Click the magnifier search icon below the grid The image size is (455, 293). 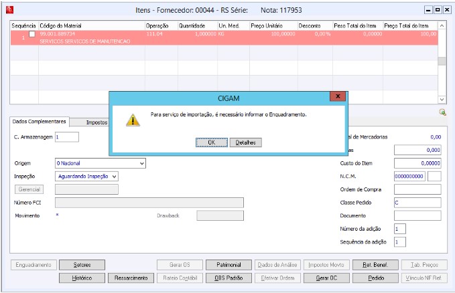click(x=442, y=112)
